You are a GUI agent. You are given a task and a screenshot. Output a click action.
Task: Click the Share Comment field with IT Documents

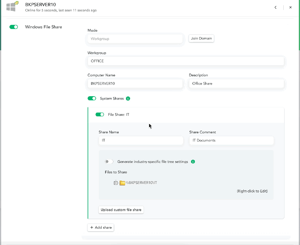coord(231,140)
